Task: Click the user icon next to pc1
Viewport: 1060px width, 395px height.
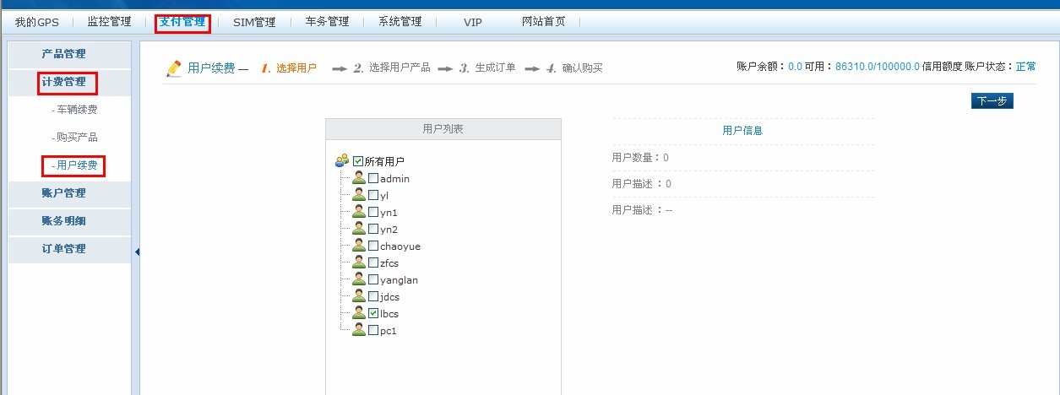Action: click(359, 330)
